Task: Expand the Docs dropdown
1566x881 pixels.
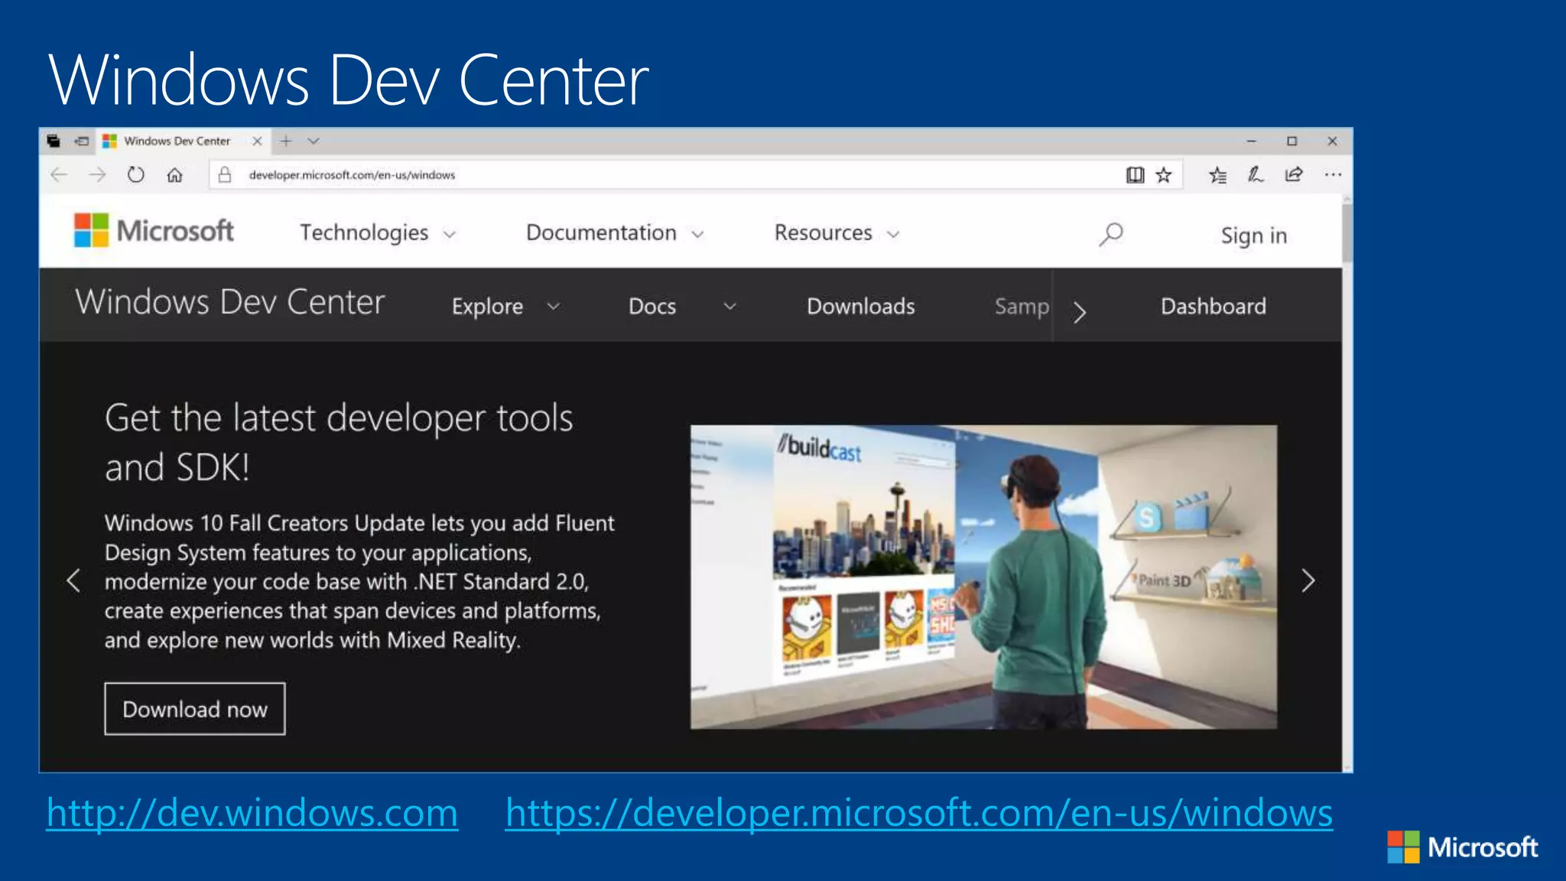Action: click(x=682, y=307)
